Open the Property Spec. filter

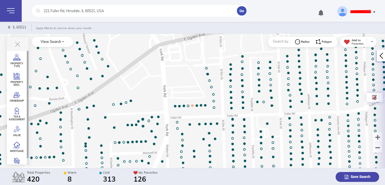coord(17,79)
